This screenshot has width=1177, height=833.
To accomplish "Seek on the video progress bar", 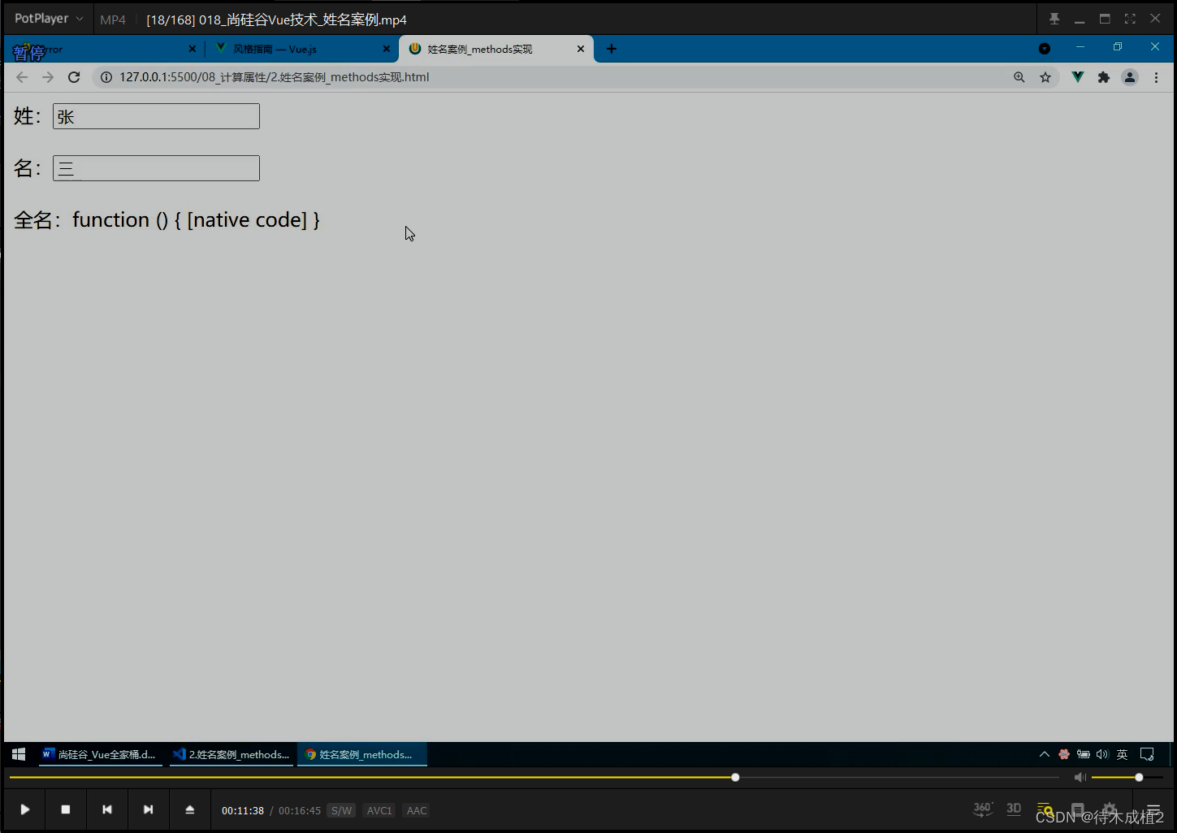I will 534,778.
